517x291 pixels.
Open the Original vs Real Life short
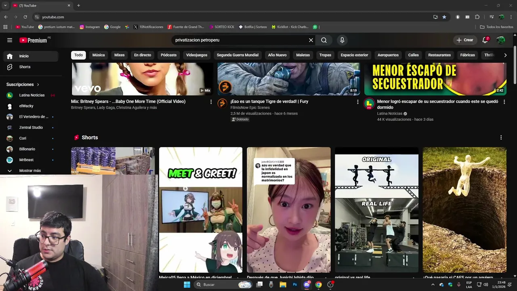coord(376,210)
